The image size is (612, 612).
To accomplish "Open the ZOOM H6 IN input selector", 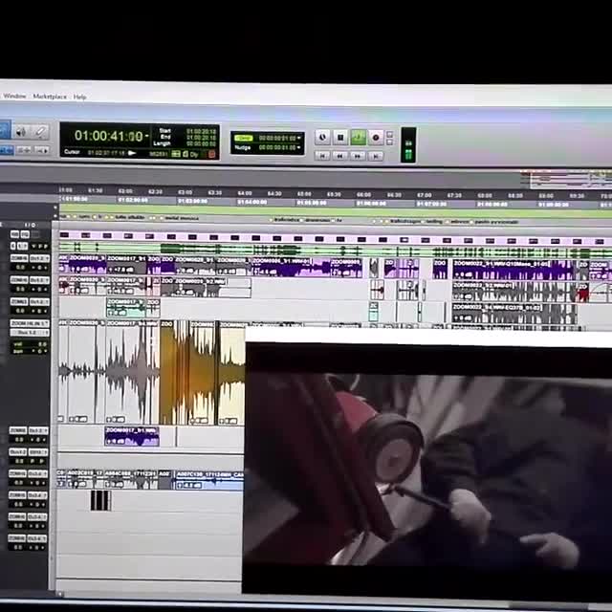I will (30, 323).
